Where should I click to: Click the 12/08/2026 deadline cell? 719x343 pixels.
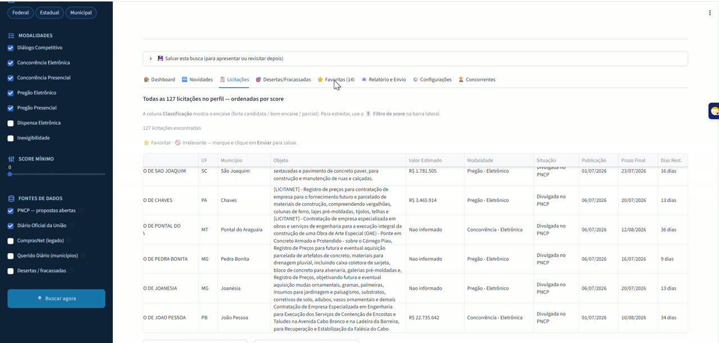[638, 229]
